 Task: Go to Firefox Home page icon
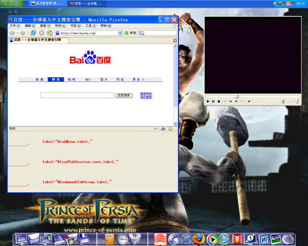[x=50, y=33]
